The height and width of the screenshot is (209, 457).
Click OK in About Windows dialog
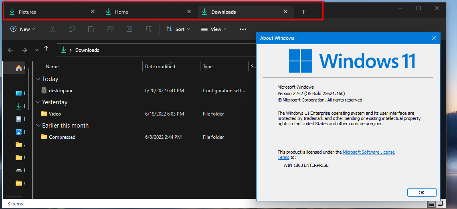coord(422,193)
